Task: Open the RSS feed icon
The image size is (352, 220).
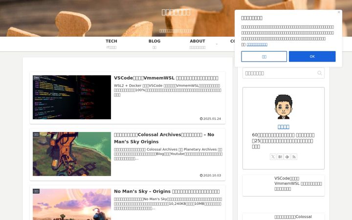Action: 294,157
